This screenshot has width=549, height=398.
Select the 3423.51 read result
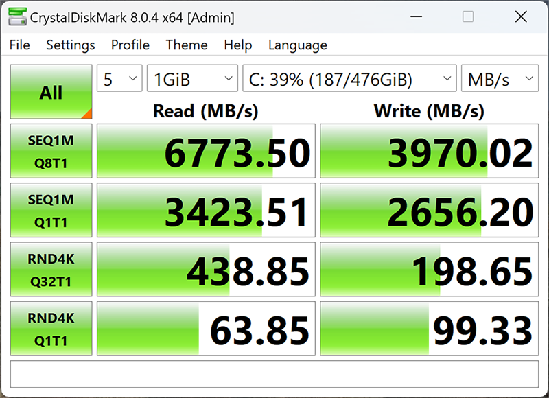click(207, 210)
